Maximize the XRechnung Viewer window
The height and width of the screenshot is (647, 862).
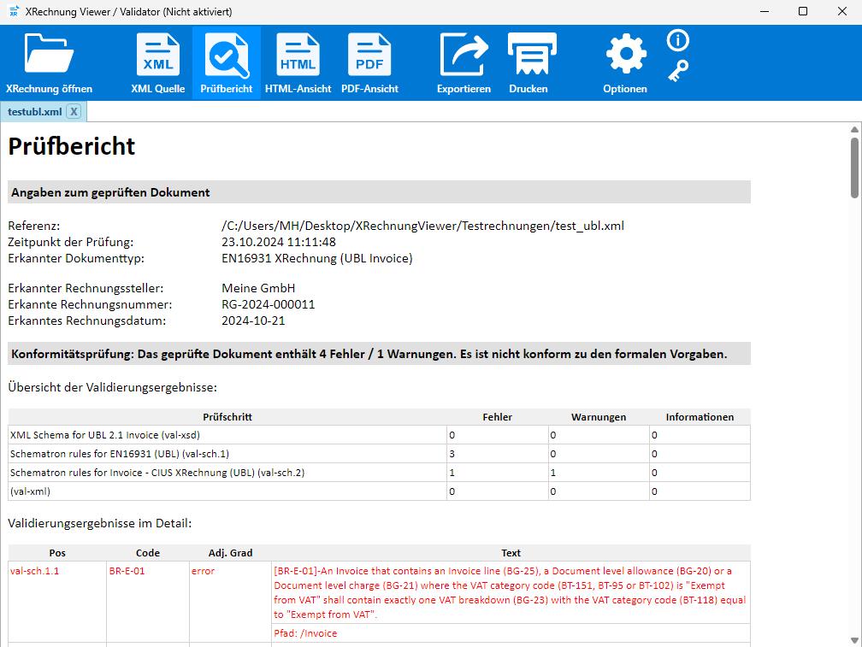click(x=802, y=11)
